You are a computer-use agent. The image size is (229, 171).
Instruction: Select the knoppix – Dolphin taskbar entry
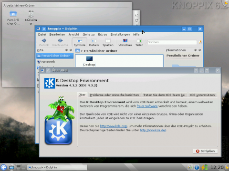click(57, 167)
